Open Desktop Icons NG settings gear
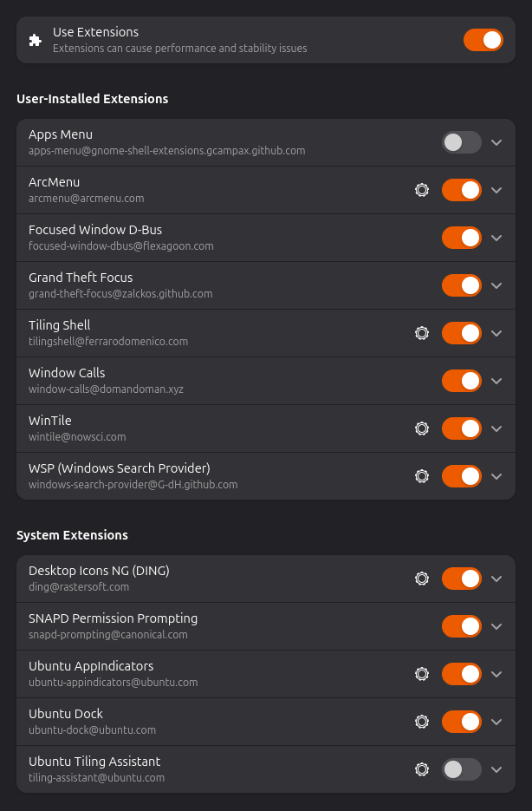This screenshot has height=811, width=532. pos(422,579)
